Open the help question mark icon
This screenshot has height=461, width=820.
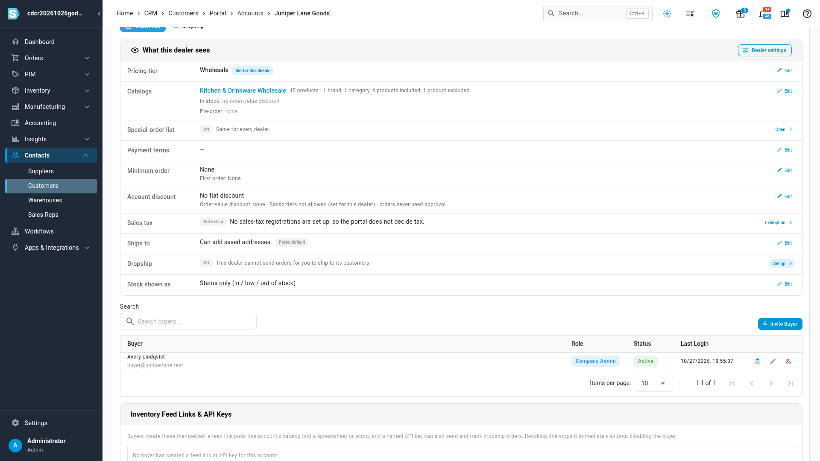pos(807,14)
